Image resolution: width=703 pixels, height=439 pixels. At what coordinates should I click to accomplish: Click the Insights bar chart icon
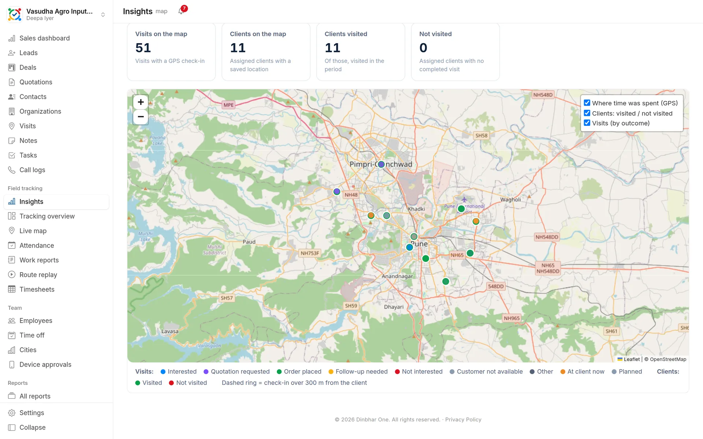(12, 202)
